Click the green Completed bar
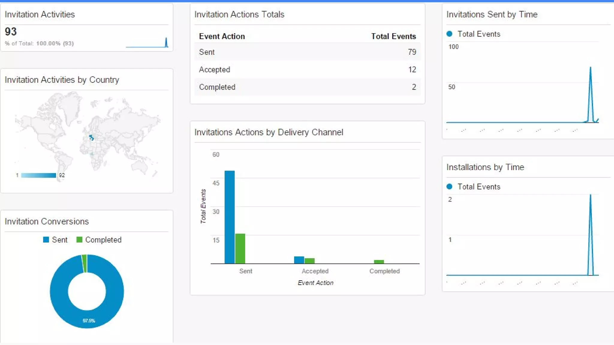This screenshot has width=614, height=345. [x=379, y=262]
